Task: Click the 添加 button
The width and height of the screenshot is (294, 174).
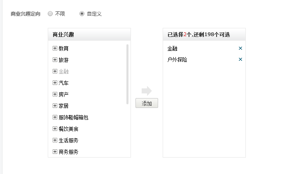Action: coord(147,103)
